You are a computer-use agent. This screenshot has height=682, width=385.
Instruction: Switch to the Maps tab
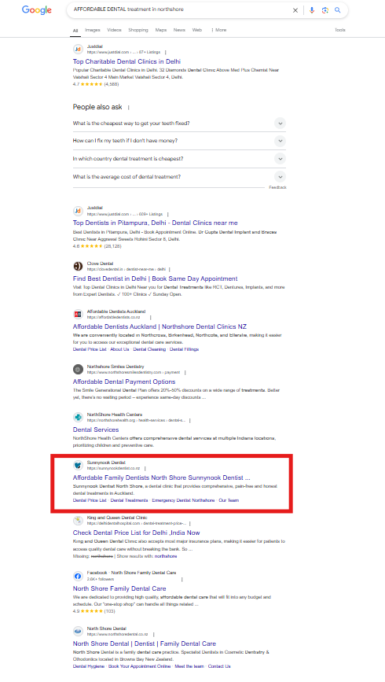(x=161, y=30)
